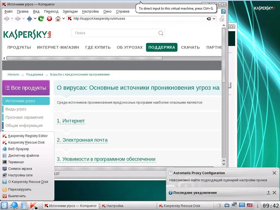Toggle the volume icon in the system tray
Viewport: 280px width, 210px height.
[x=219, y=206]
